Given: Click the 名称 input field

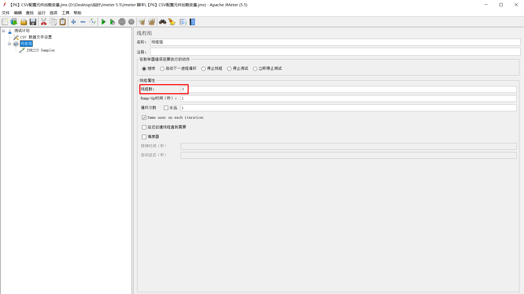Looking at the screenshot, I should [x=335, y=42].
